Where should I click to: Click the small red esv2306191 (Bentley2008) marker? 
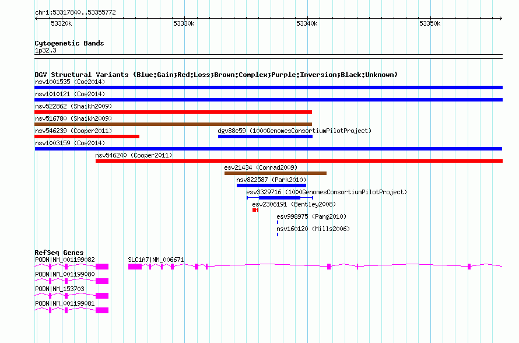click(x=255, y=210)
